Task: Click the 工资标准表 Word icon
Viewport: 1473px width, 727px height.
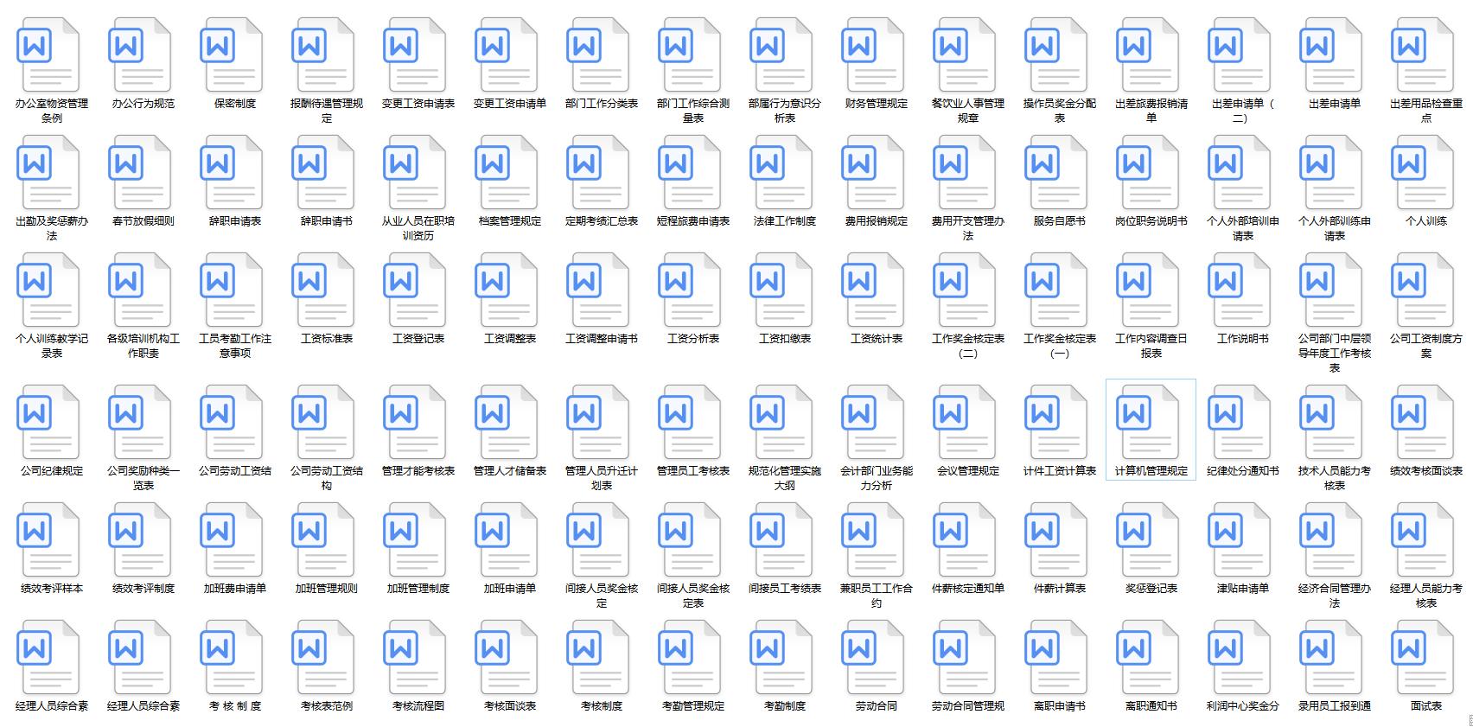Action: pyautogui.click(x=323, y=290)
